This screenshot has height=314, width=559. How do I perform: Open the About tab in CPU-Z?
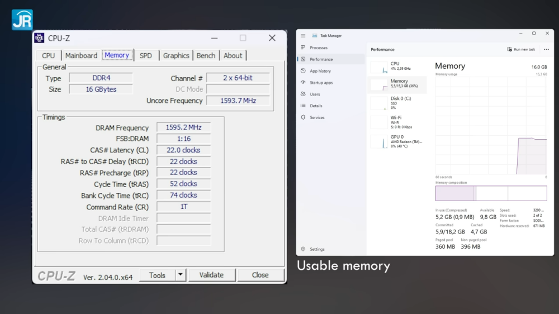pyautogui.click(x=233, y=56)
